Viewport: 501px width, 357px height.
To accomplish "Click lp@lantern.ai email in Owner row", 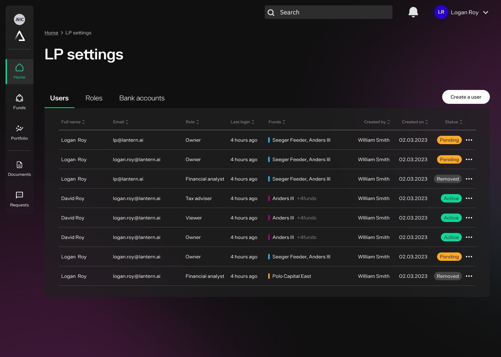I will point(128,140).
